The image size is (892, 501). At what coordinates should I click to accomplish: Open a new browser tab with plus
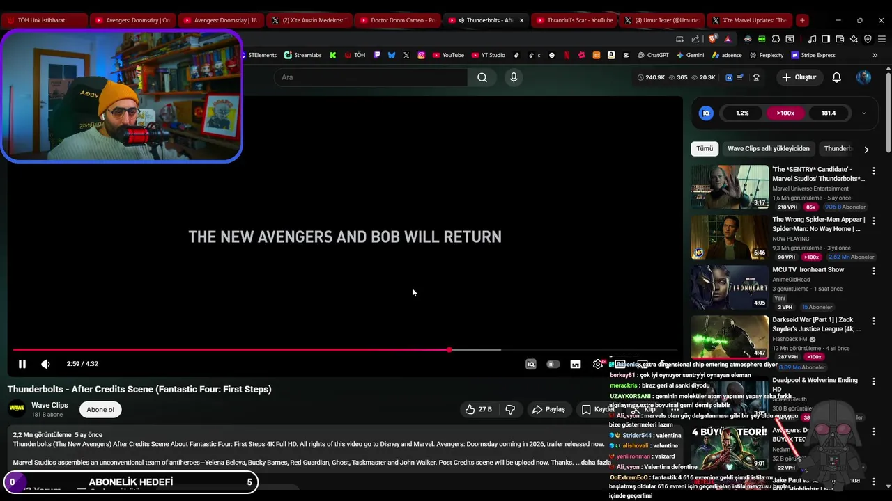[802, 20]
